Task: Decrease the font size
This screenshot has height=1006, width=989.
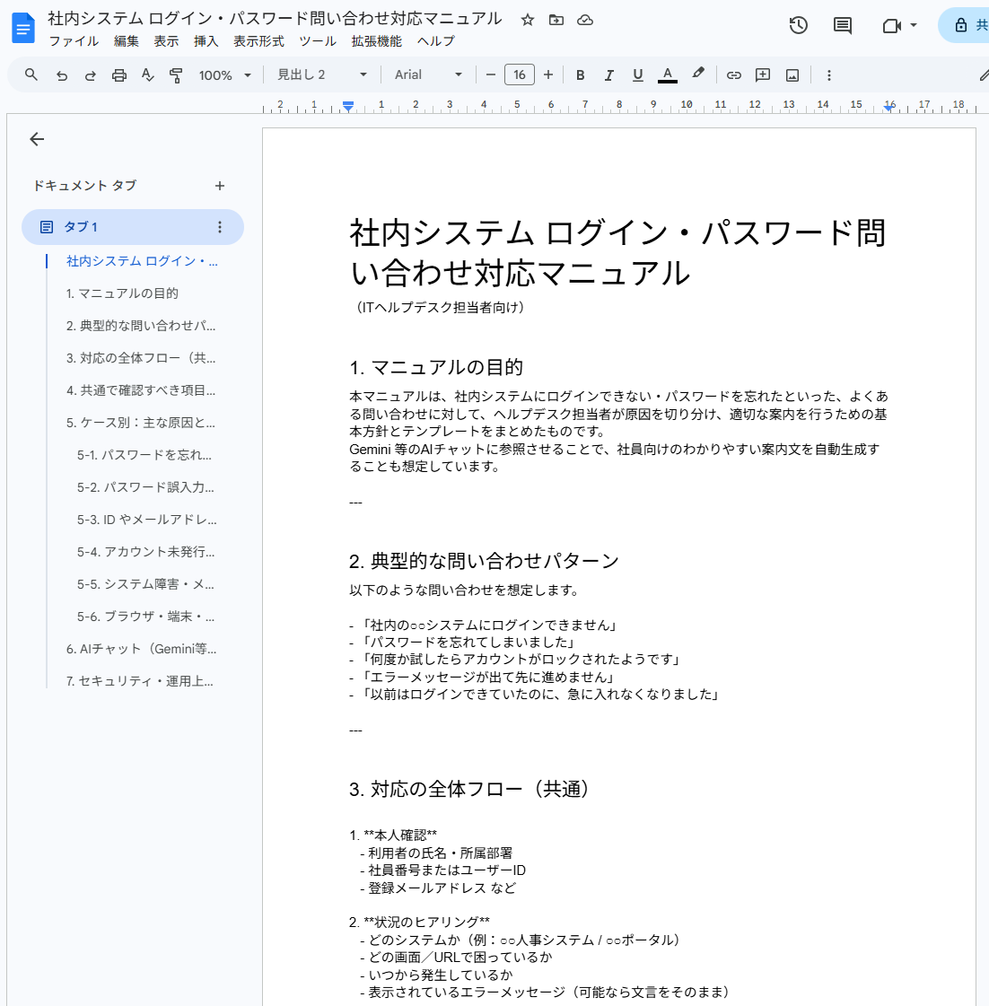Action: point(491,75)
